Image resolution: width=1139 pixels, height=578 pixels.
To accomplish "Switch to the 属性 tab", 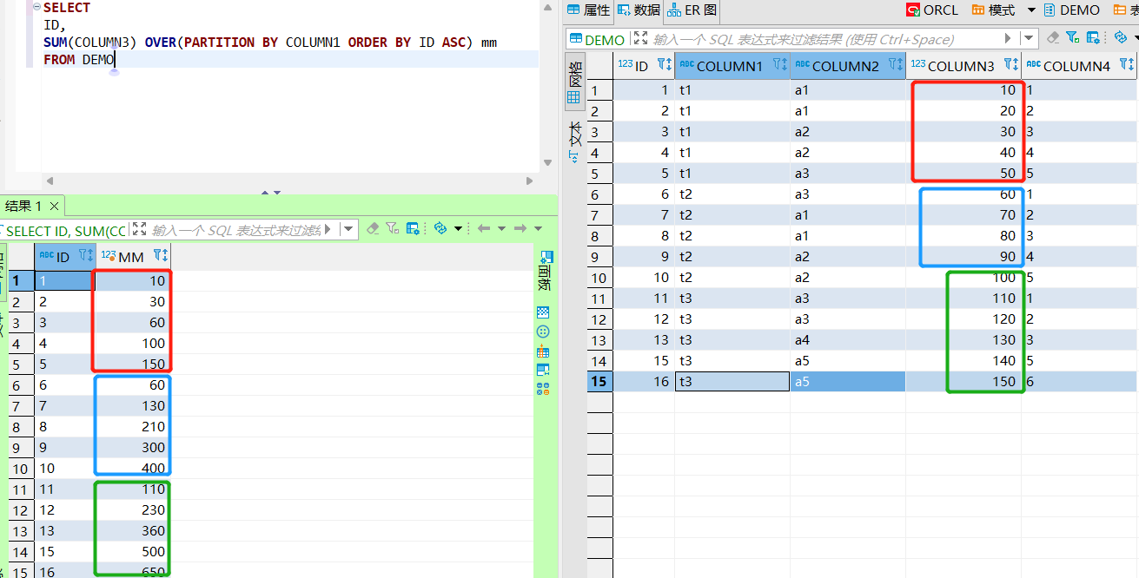I will 588,10.
